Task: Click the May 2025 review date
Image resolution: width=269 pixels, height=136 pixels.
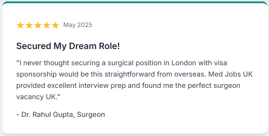Action: pos(78,25)
